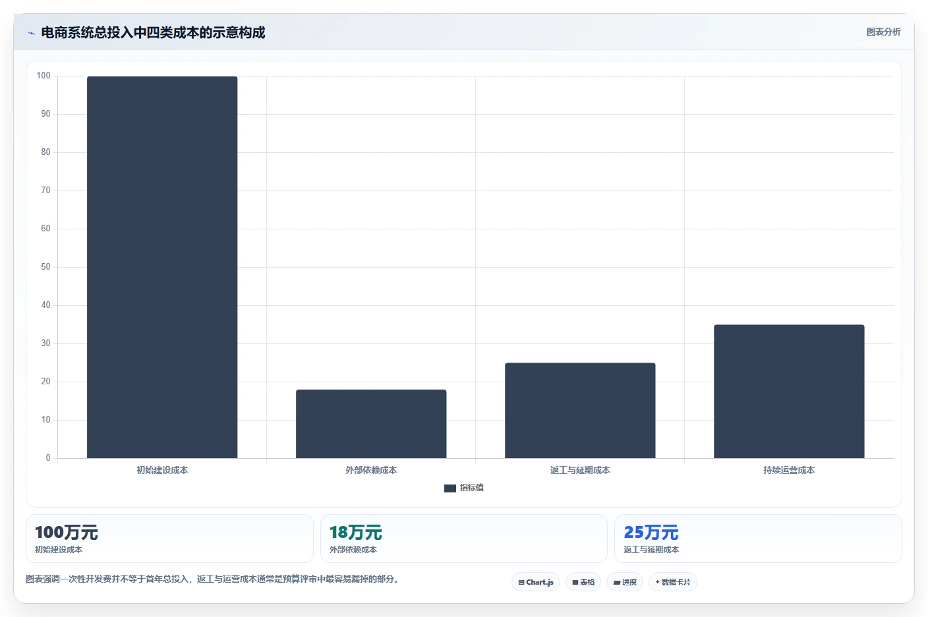
Task: Select the Chart.js tag chip
Action: (536, 582)
